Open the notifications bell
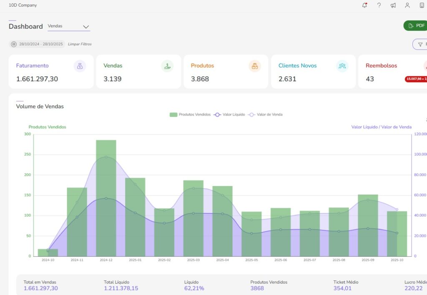 365,5
